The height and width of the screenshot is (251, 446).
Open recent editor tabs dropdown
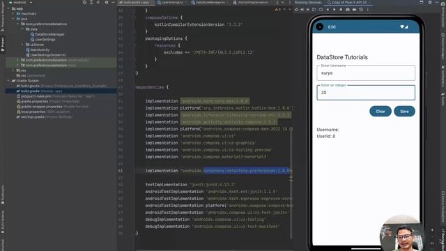click(x=282, y=2)
